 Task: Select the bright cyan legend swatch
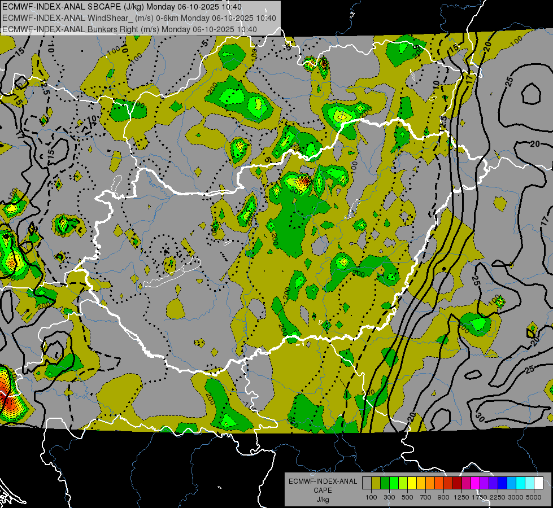click(520, 483)
